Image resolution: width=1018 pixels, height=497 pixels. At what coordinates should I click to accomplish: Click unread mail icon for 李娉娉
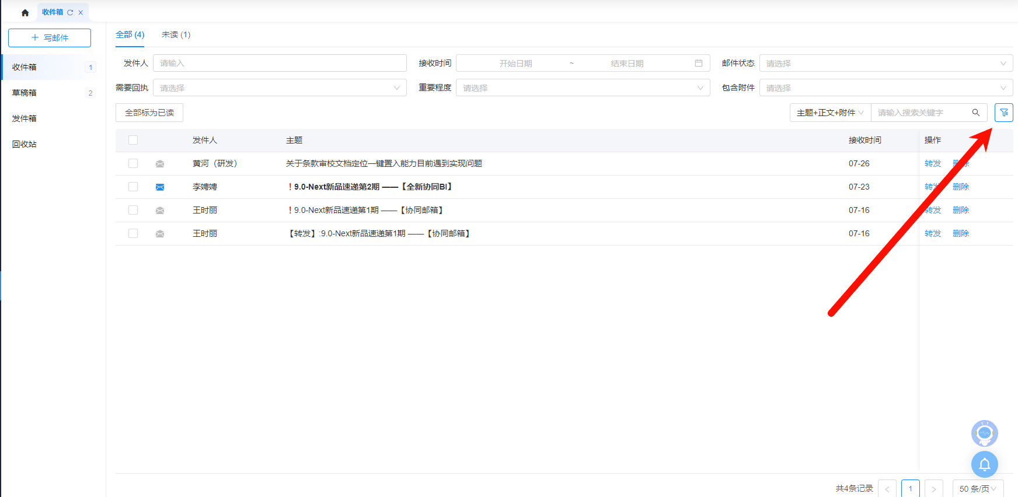160,187
